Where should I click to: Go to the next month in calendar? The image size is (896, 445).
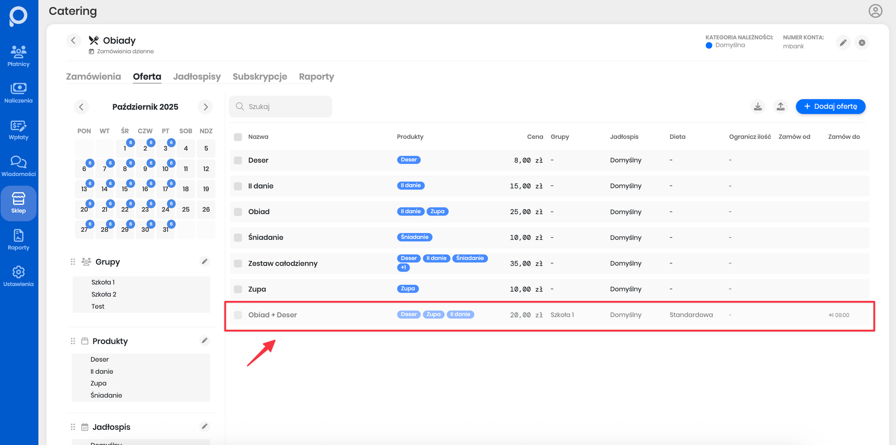(206, 107)
